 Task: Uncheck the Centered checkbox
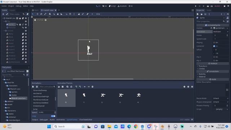(x=214, y=46)
